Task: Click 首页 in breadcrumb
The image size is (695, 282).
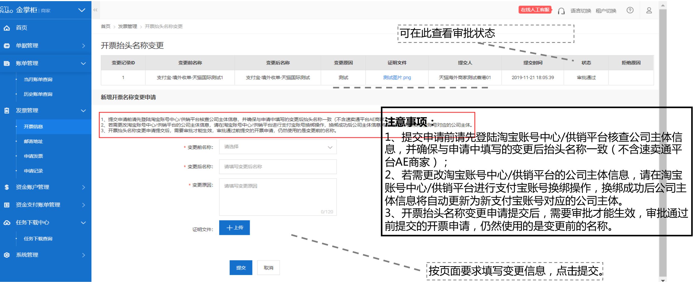Action: 106,26
